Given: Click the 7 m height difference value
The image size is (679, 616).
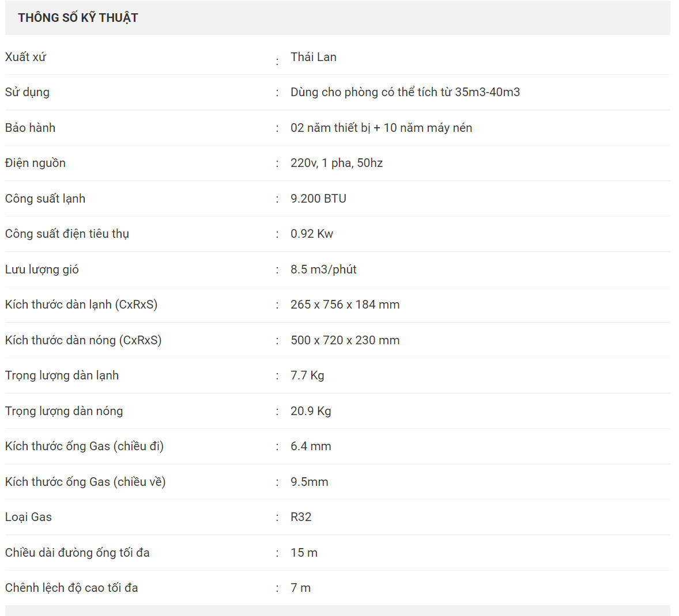Looking at the screenshot, I should 300,588.
